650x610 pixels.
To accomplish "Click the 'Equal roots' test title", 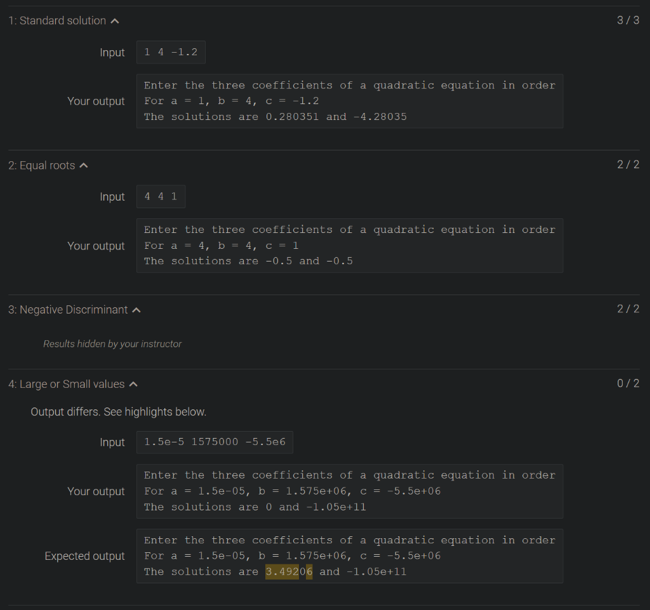I will click(41, 164).
